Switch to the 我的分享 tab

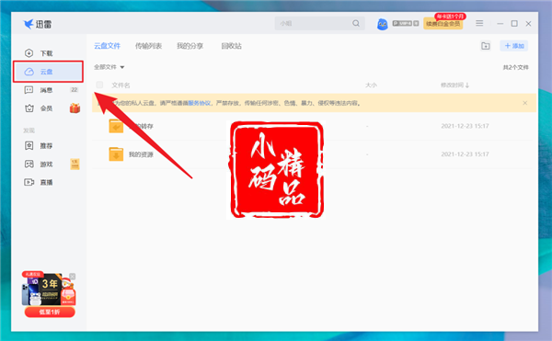(x=190, y=46)
